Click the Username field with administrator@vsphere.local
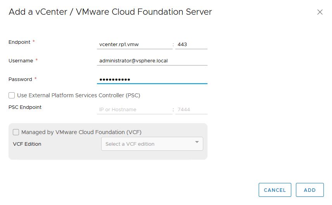Image resolution: width=332 pixels, height=205 pixels. pyautogui.click(x=152, y=61)
